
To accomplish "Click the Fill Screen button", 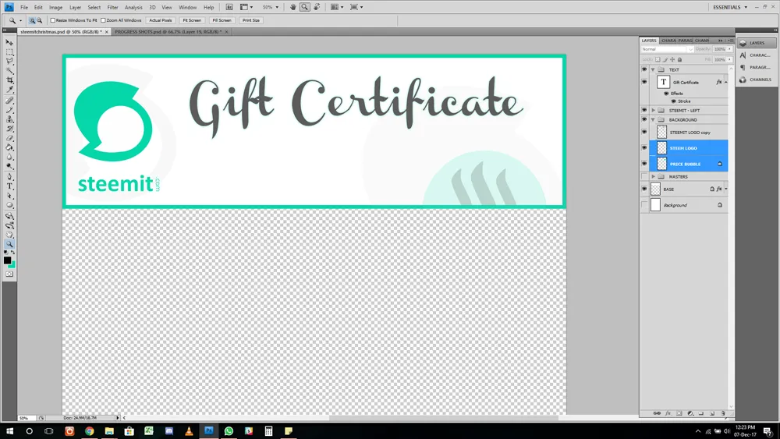I will 222,20.
